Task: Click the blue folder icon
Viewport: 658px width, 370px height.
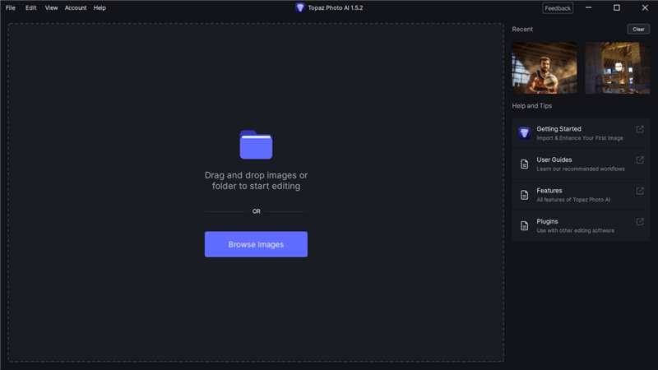Action: click(256, 145)
